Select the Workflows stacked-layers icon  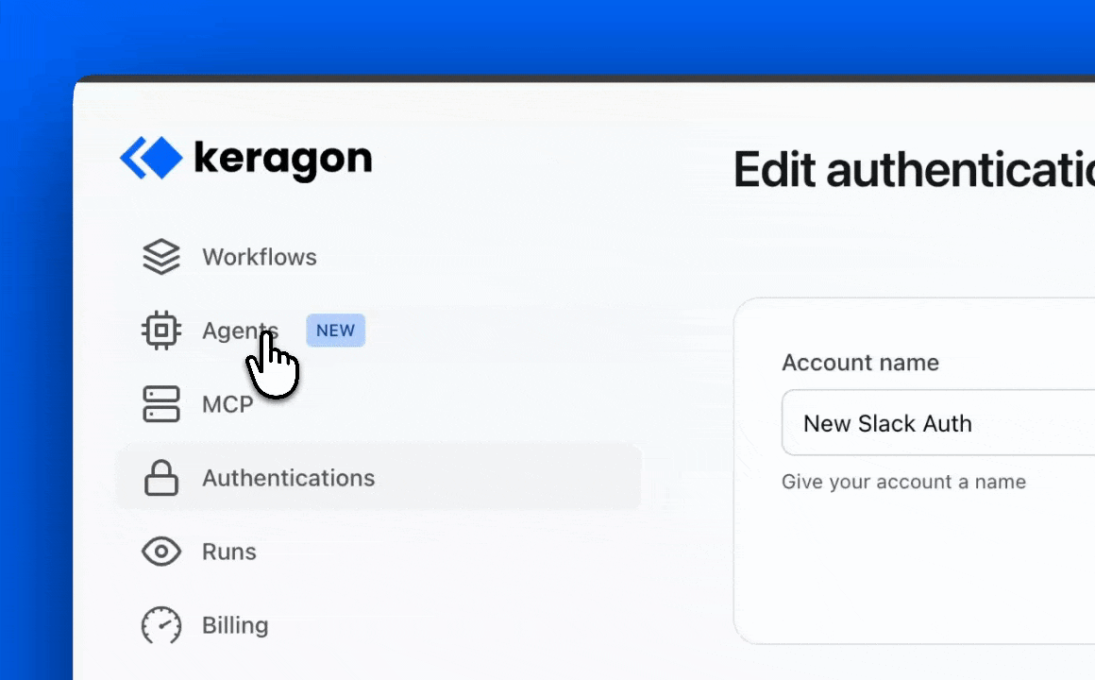point(161,257)
